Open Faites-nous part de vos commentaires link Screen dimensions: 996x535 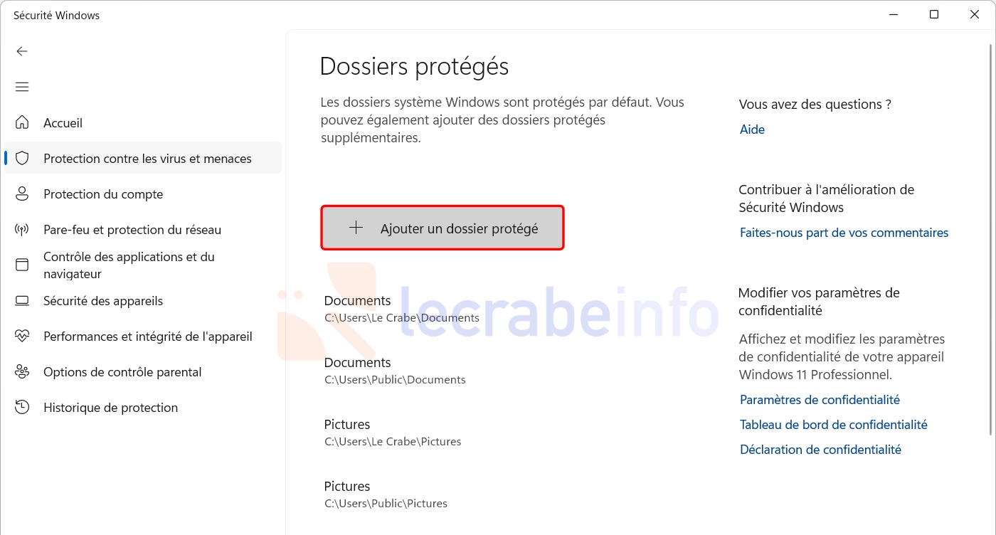click(844, 233)
